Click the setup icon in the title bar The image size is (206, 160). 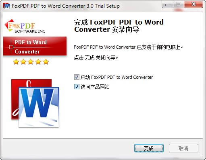(x=6, y=6)
